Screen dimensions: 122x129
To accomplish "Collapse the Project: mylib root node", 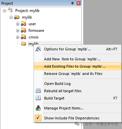I will (x=4, y=11).
